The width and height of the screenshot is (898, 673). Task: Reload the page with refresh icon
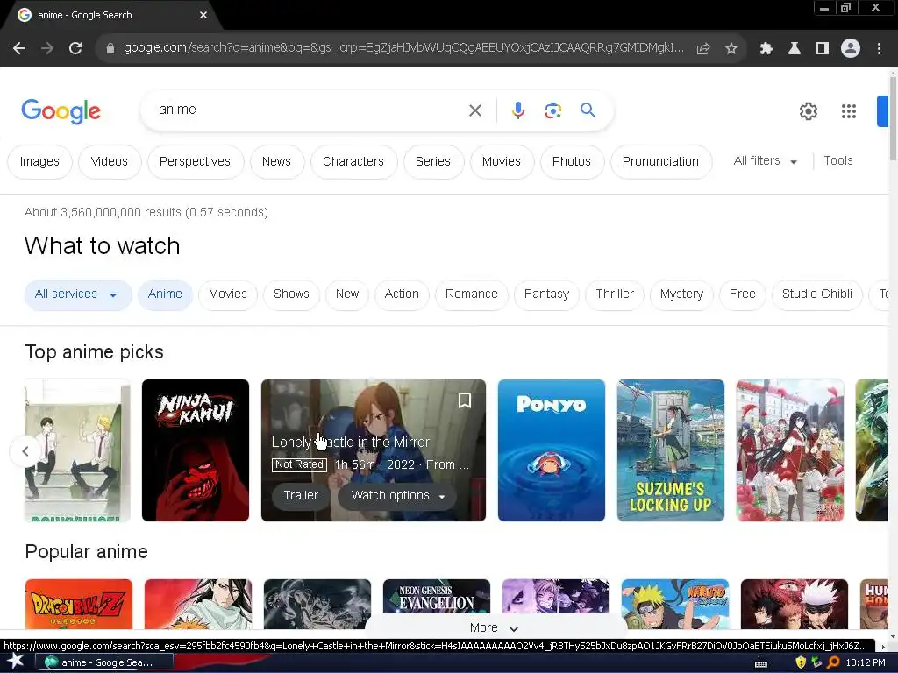point(75,49)
